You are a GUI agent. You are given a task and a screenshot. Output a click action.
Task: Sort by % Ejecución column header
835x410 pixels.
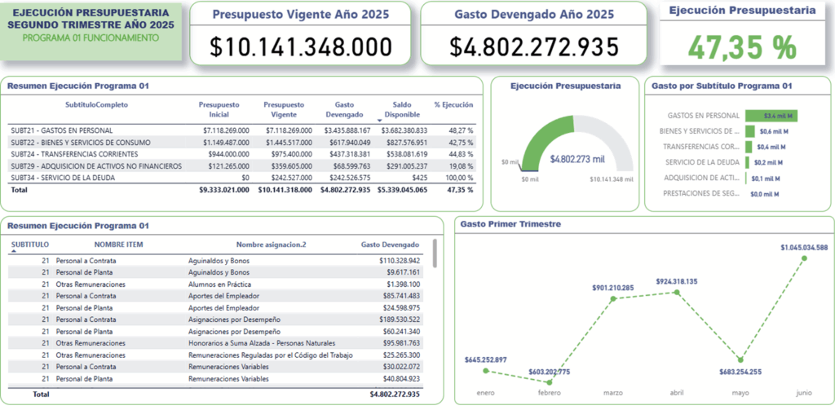[453, 104]
